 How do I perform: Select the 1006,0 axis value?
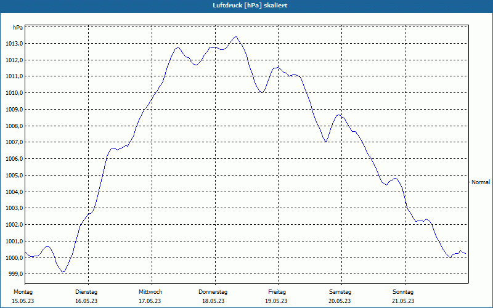tap(14, 159)
